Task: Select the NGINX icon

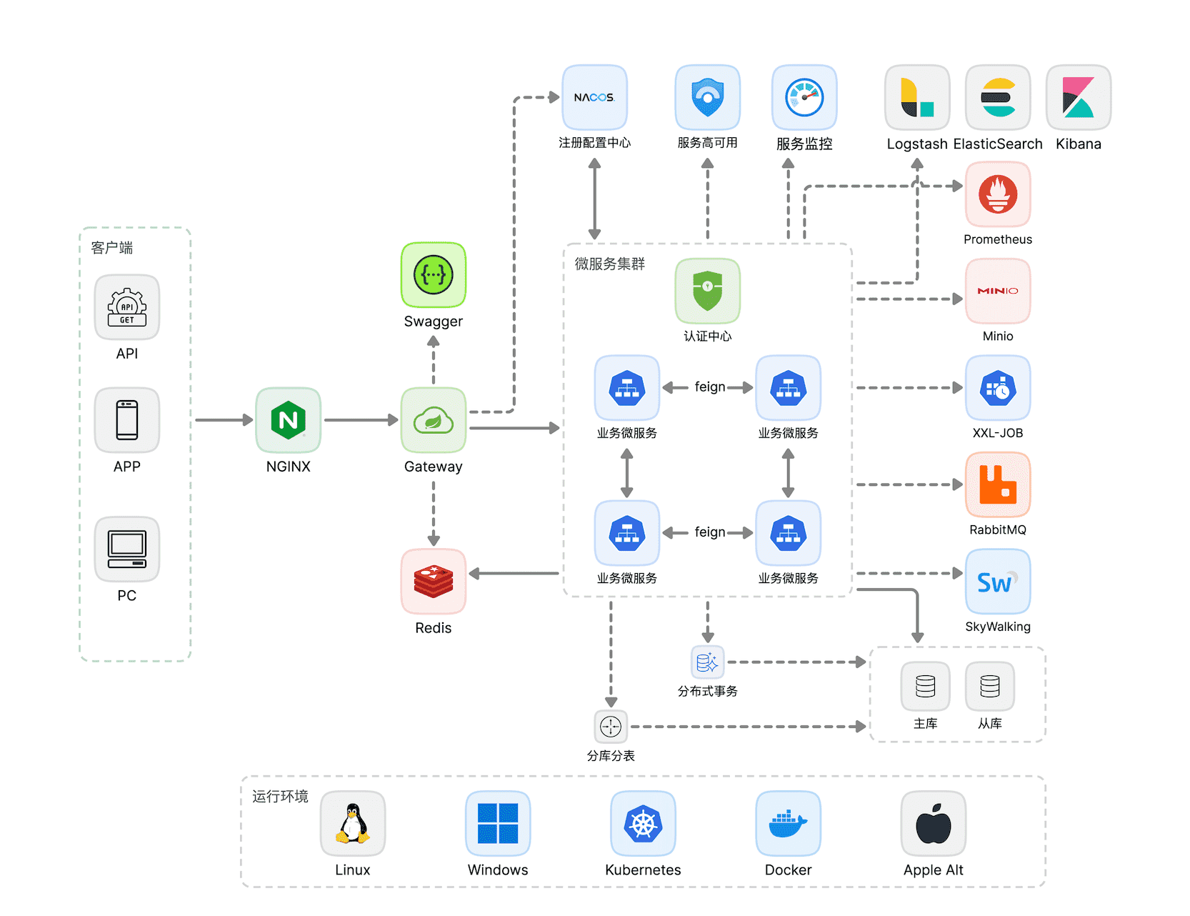Action: click(289, 420)
